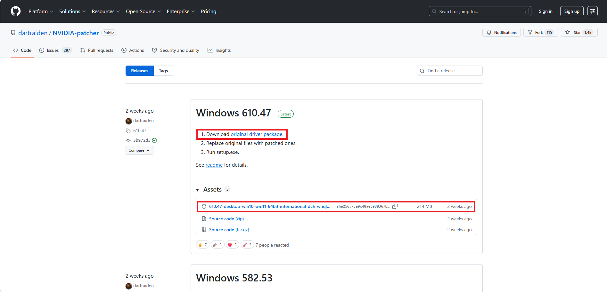Open the dartraiden owner link
The width and height of the screenshot is (607, 292).
click(x=33, y=33)
